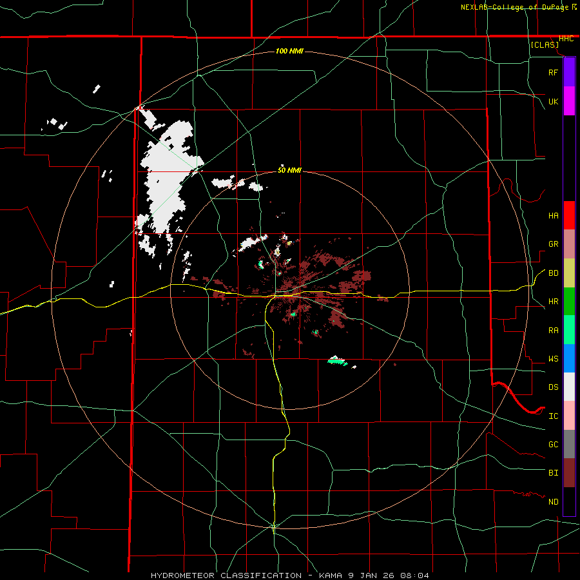Click the RA legend label
This screenshot has width=580, height=580.
(553, 331)
